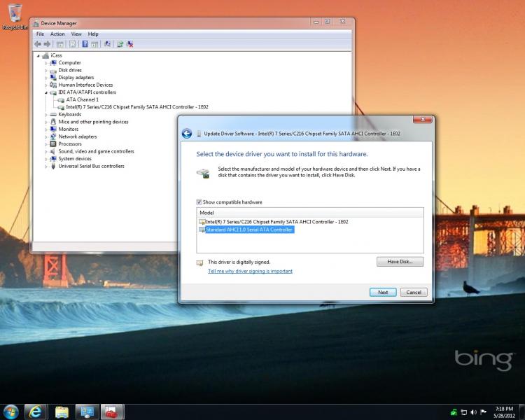The height and width of the screenshot is (420, 525).
Task: Close the Update Driver Software dialog
Action: [x=423, y=119]
